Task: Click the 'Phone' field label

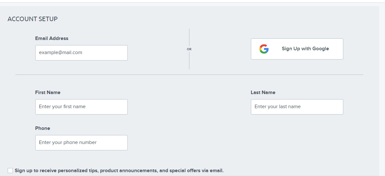Action: [x=43, y=128]
